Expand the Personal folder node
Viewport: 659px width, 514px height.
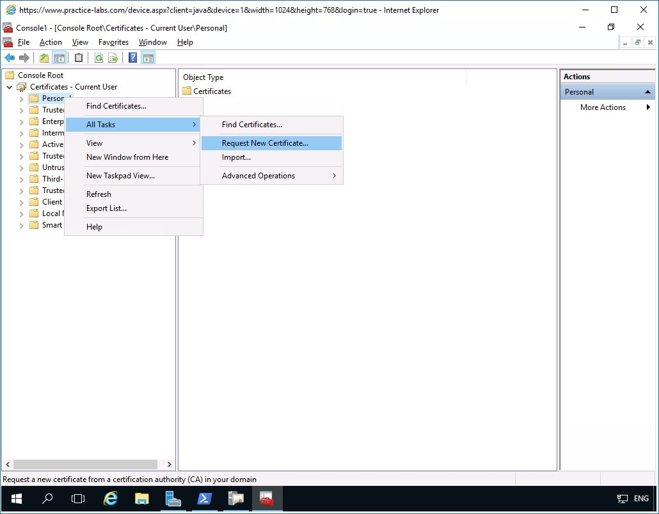pos(22,99)
